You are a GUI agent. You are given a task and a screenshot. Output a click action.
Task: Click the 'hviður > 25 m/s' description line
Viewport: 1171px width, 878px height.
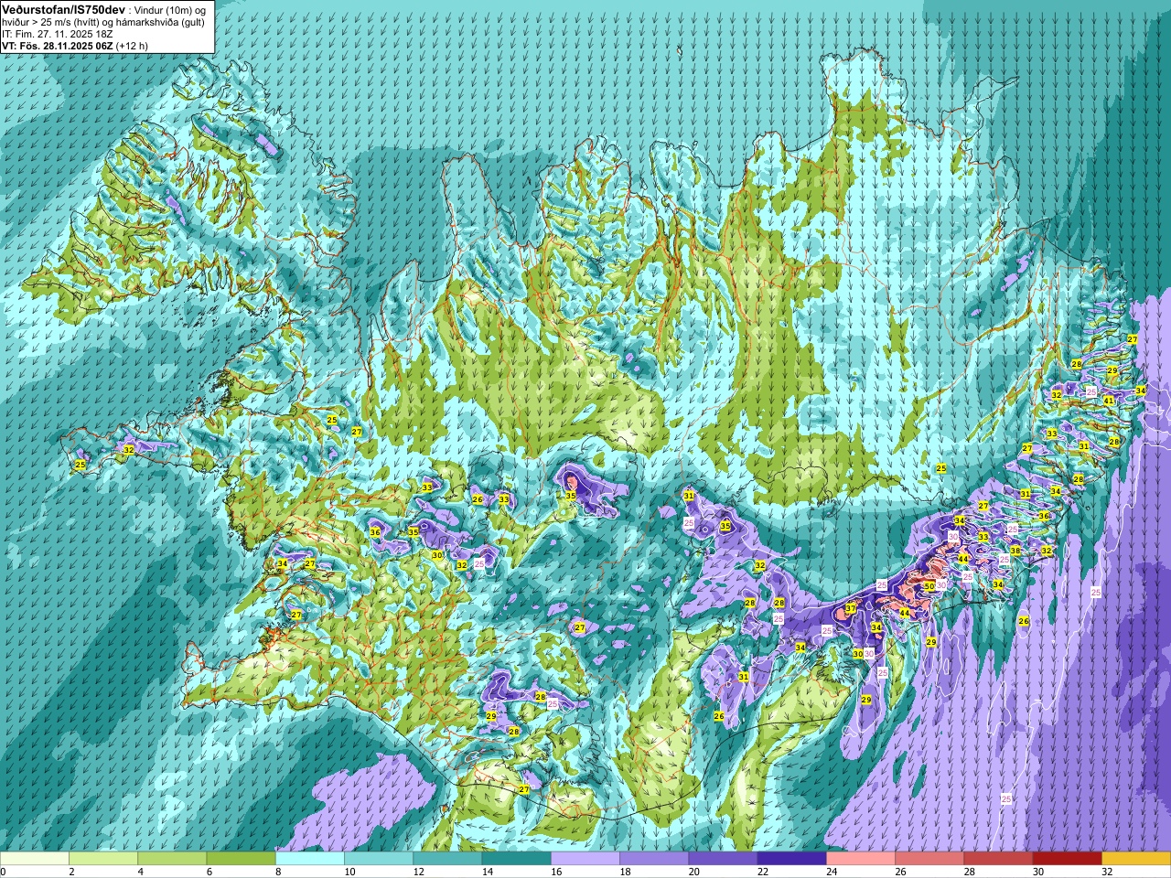(103, 21)
